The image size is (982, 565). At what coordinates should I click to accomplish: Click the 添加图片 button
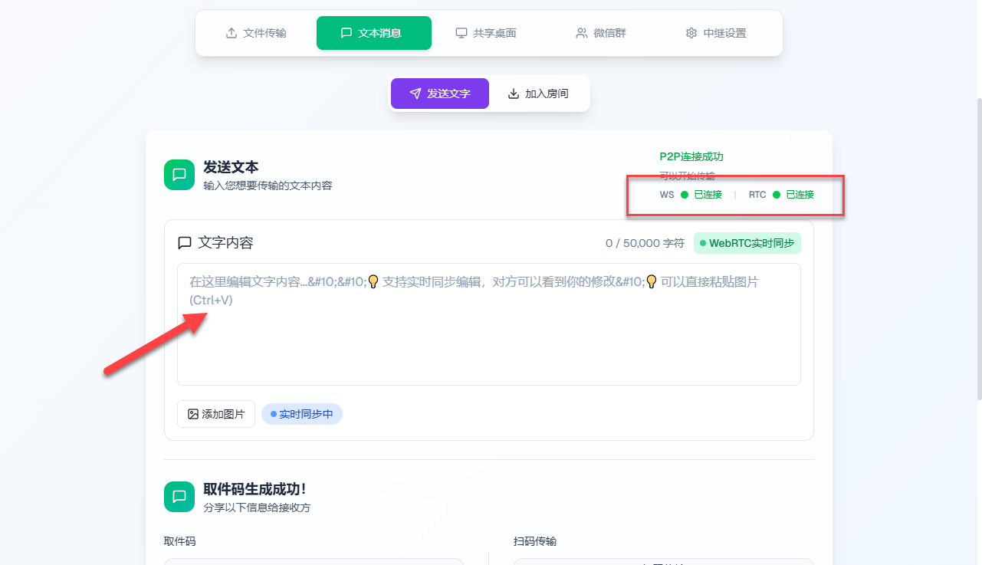coord(216,414)
